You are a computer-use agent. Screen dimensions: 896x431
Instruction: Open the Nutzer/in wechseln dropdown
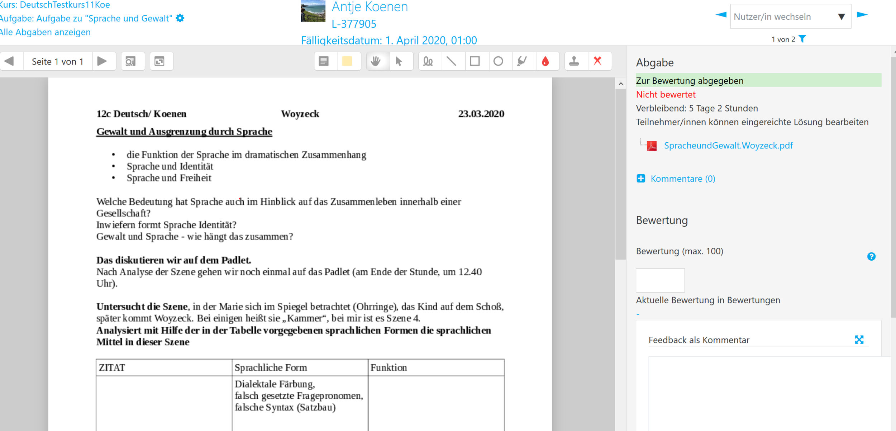click(790, 16)
